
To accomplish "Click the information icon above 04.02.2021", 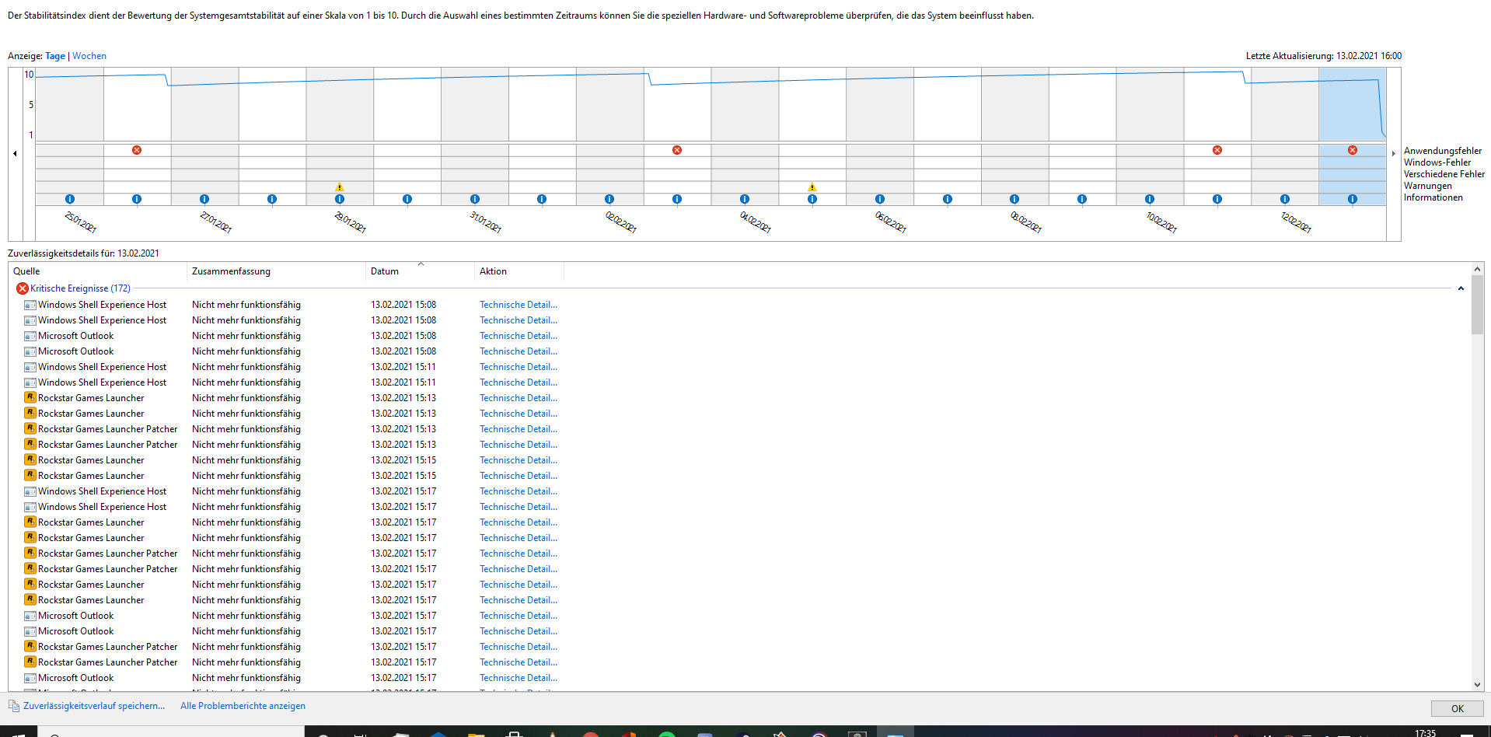I will coord(745,200).
